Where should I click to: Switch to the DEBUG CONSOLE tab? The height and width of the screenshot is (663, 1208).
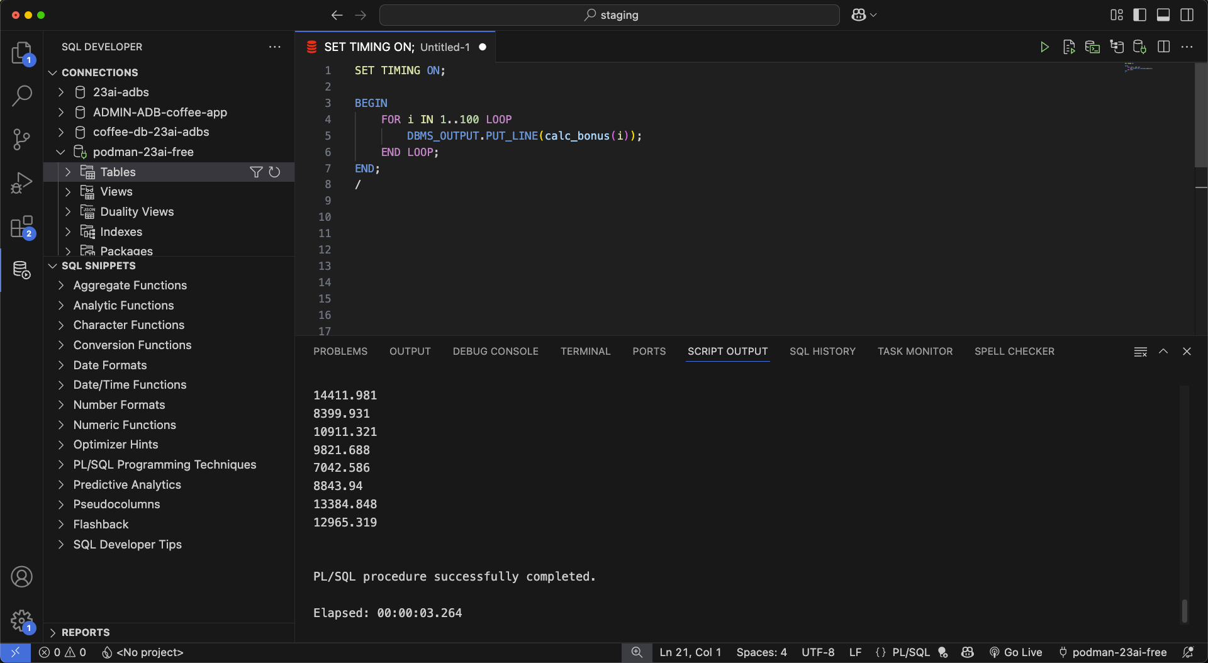click(x=495, y=352)
